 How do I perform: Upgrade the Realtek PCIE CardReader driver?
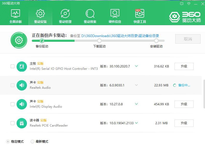(x=184, y=123)
